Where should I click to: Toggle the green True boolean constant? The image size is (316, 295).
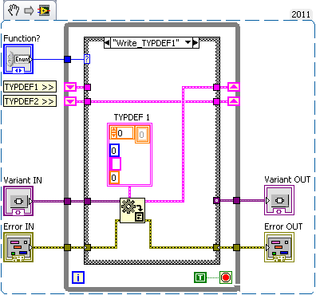click(x=200, y=277)
